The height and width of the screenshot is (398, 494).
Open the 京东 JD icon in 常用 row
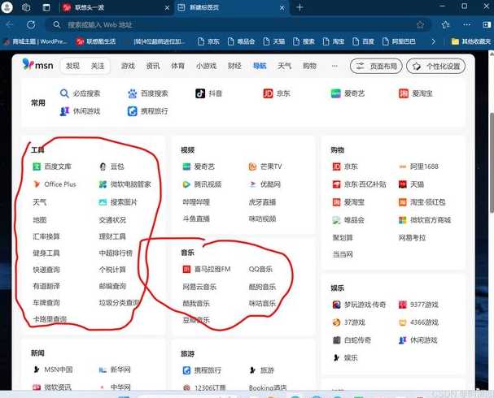[x=268, y=93]
